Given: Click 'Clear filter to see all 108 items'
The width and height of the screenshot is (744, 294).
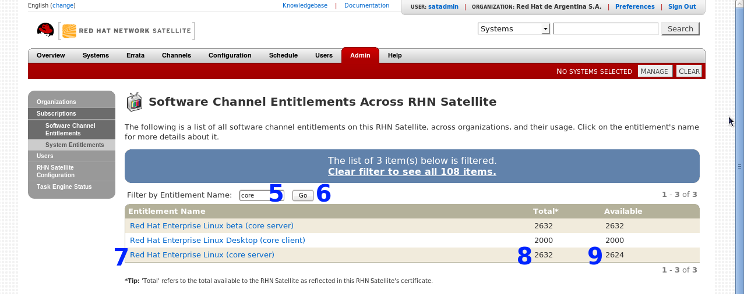Looking at the screenshot, I should pos(412,172).
